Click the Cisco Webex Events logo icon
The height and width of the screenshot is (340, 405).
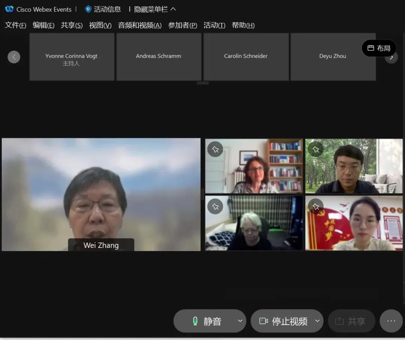click(x=9, y=9)
